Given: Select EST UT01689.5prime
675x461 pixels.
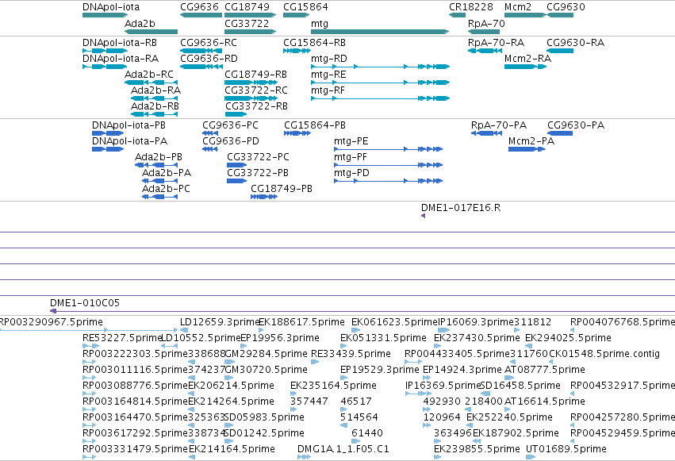Looking at the screenshot, I should 566,449.
